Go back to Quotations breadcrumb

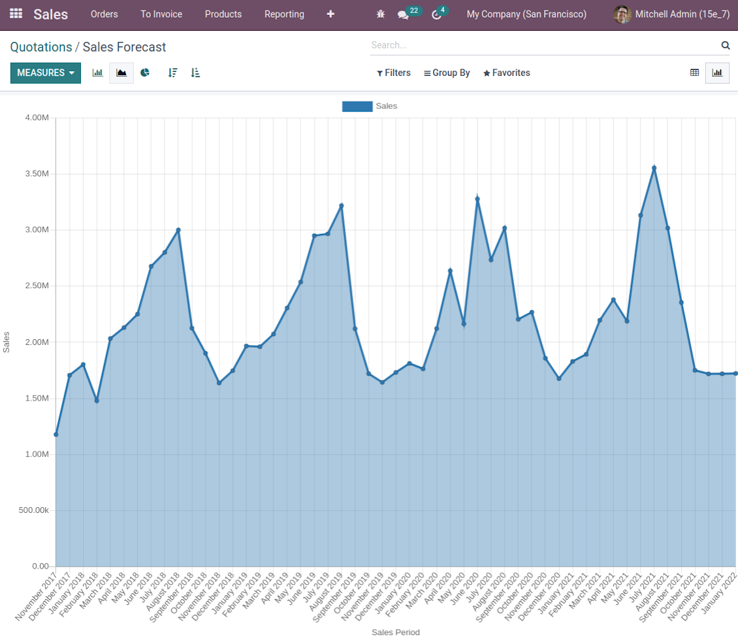click(41, 47)
